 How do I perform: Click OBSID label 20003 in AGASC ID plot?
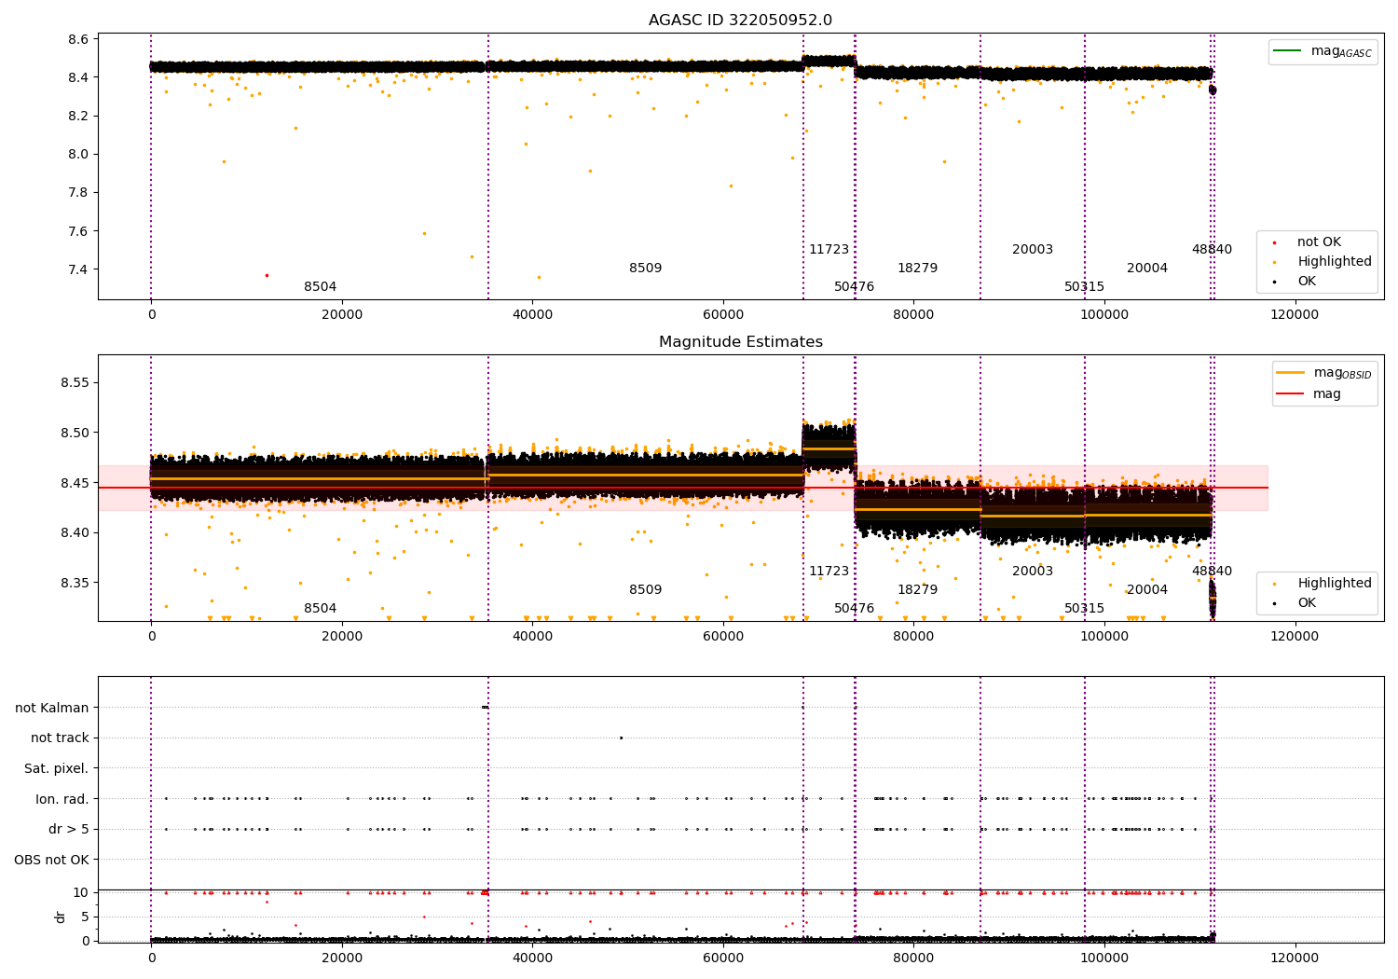1033,250
